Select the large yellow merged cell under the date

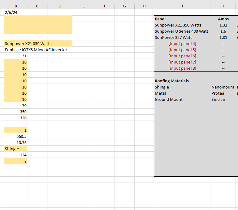pyautogui.click(x=38, y=25)
